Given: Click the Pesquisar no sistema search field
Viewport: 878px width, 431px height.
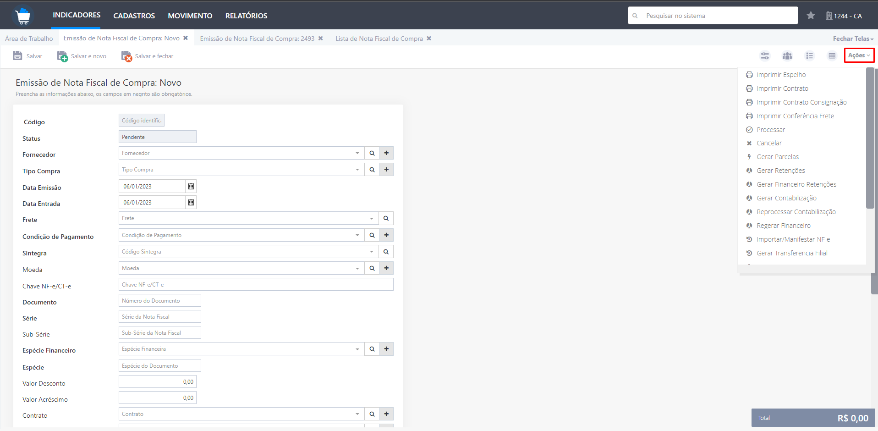Looking at the screenshot, I should coord(713,16).
